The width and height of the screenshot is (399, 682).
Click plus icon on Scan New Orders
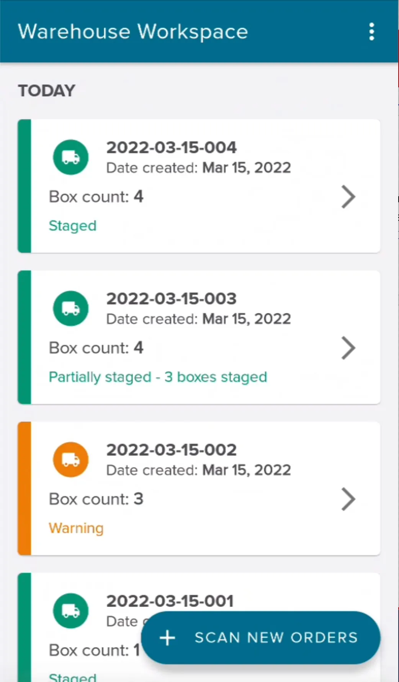coord(167,638)
